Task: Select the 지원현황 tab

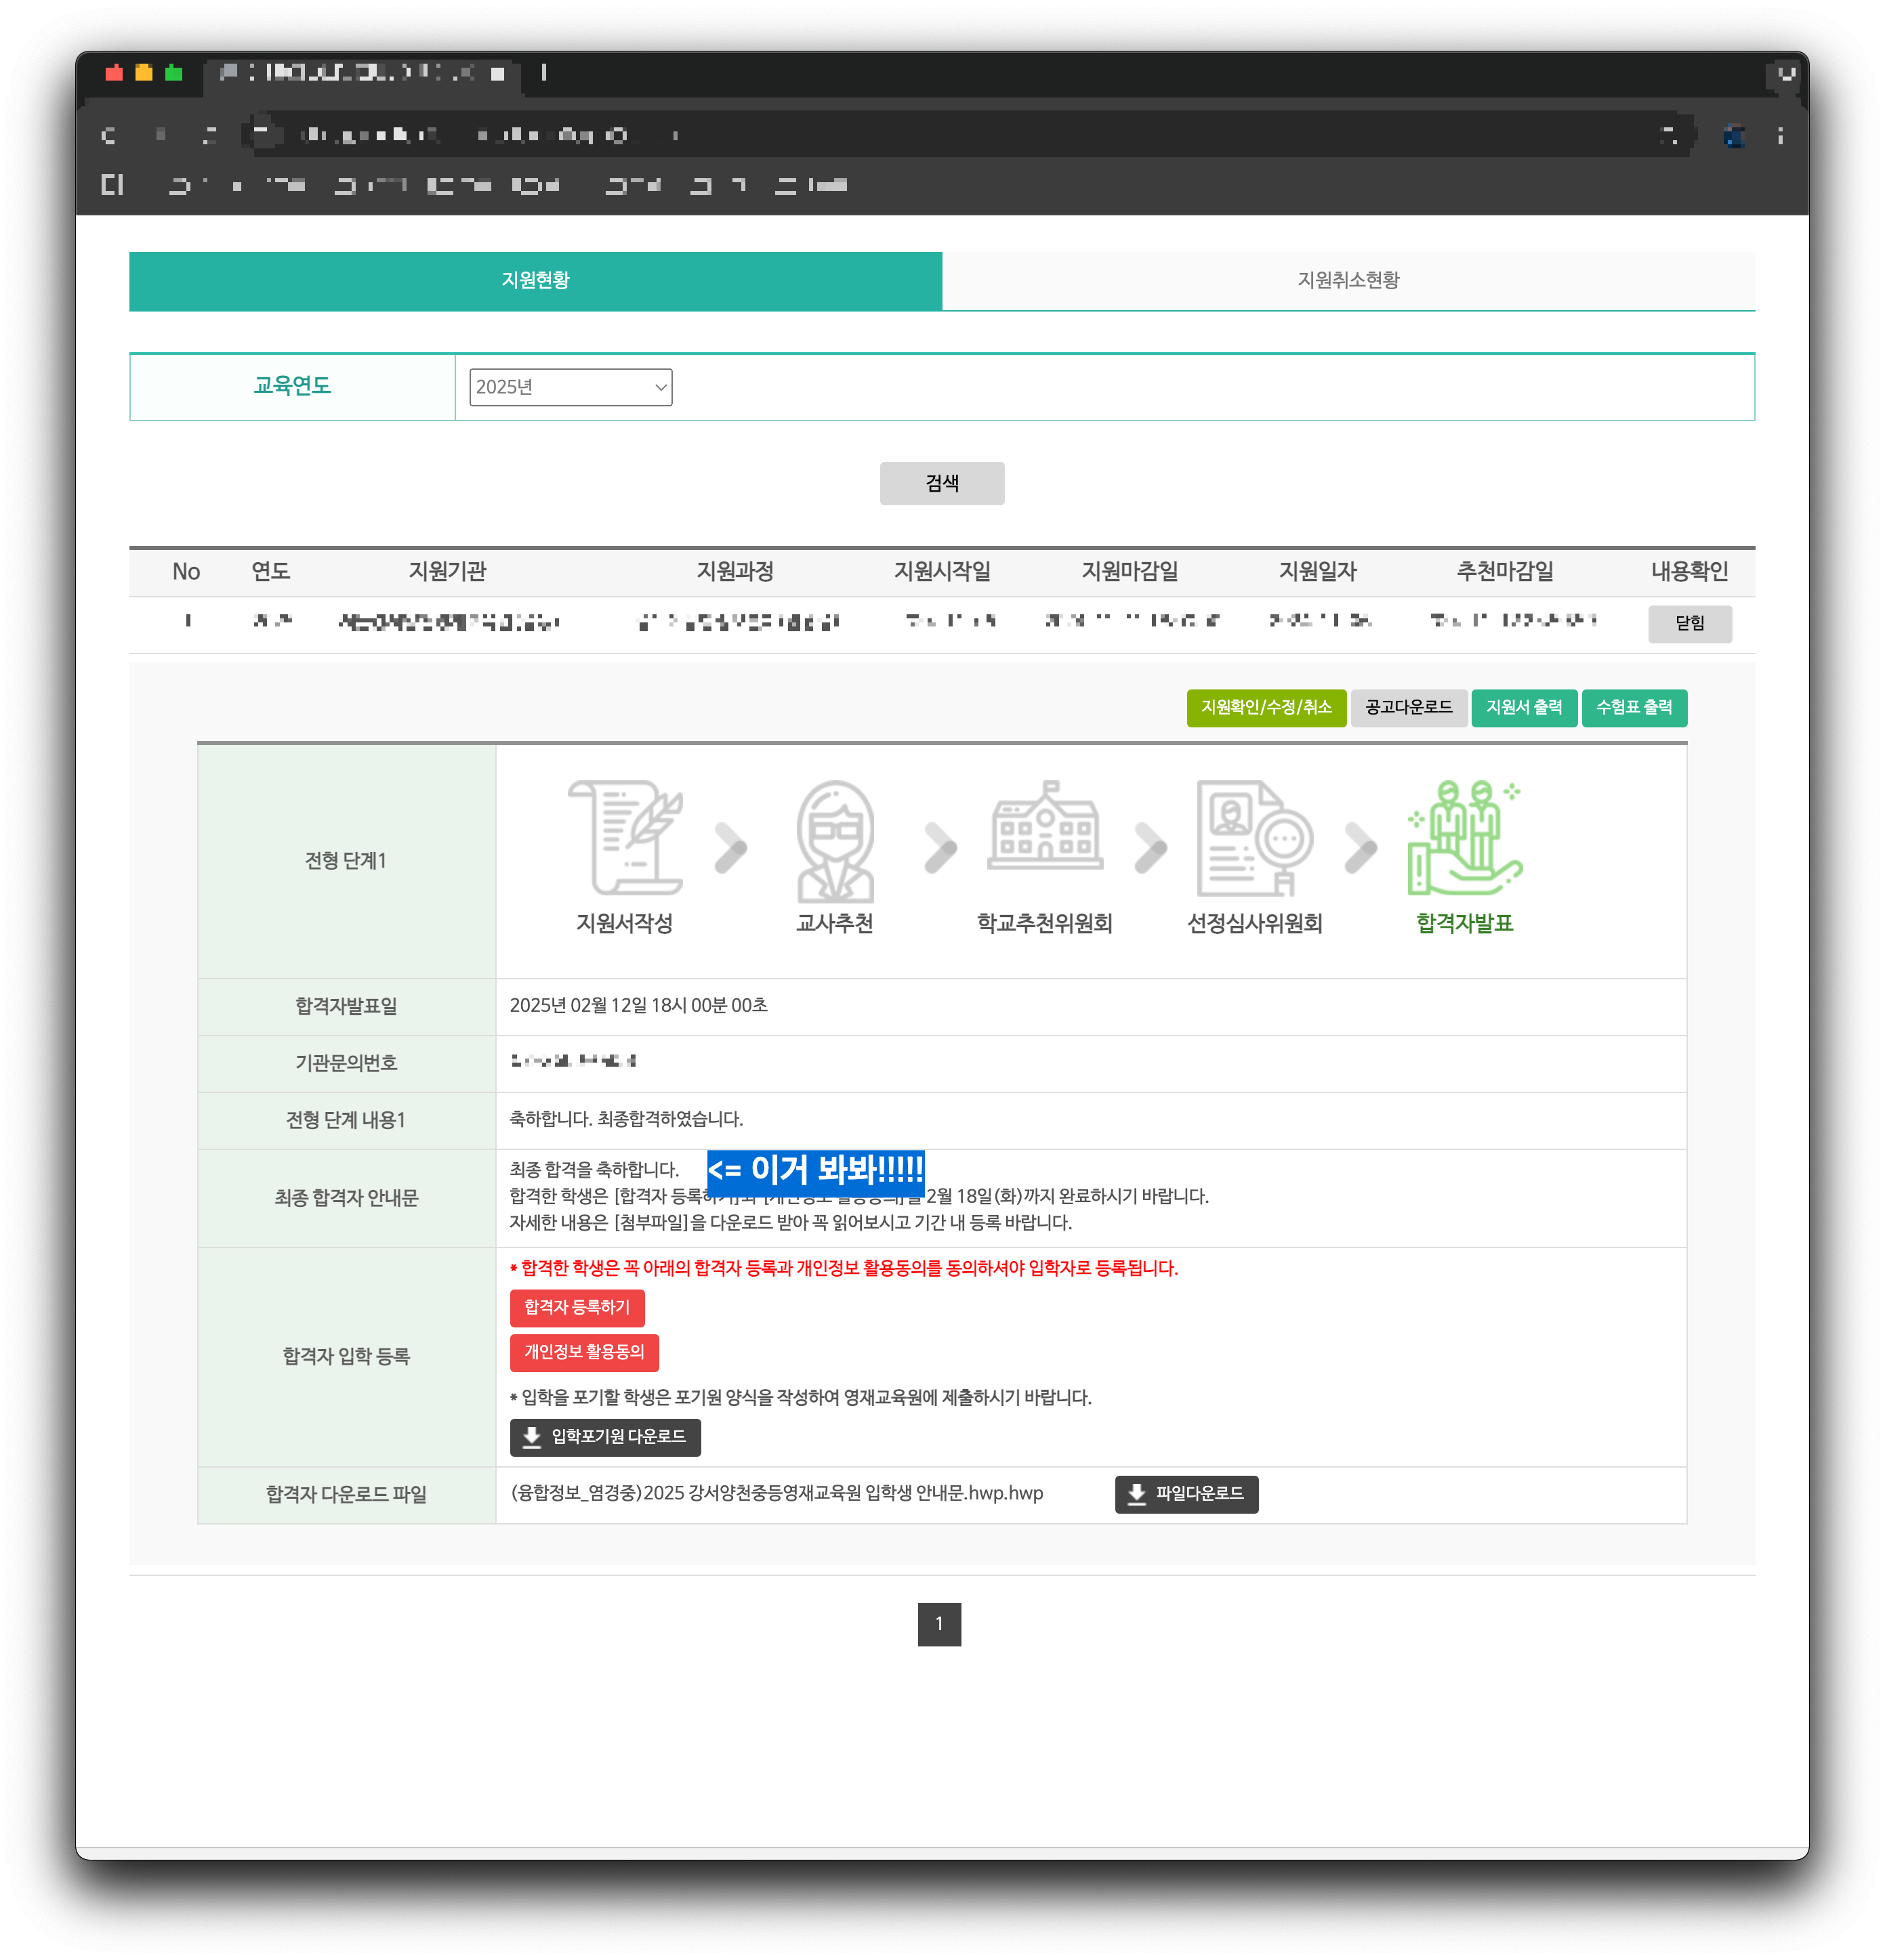Action: (x=535, y=281)
